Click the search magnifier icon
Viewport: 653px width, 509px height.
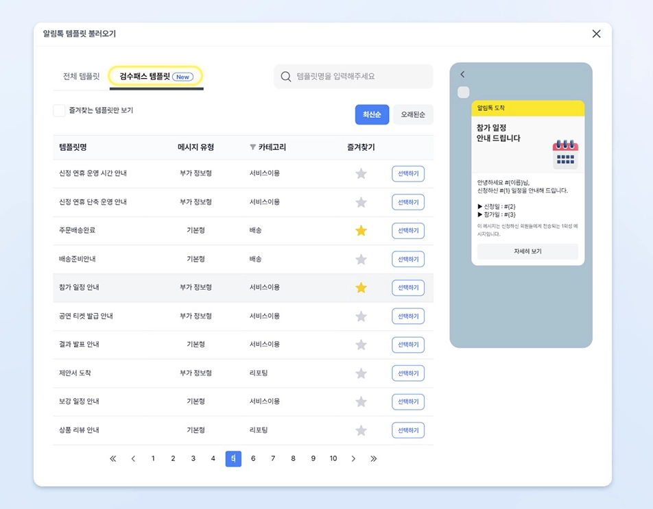point(286,76)
